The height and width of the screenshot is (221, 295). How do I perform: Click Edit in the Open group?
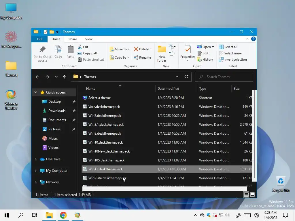[203, 53]
